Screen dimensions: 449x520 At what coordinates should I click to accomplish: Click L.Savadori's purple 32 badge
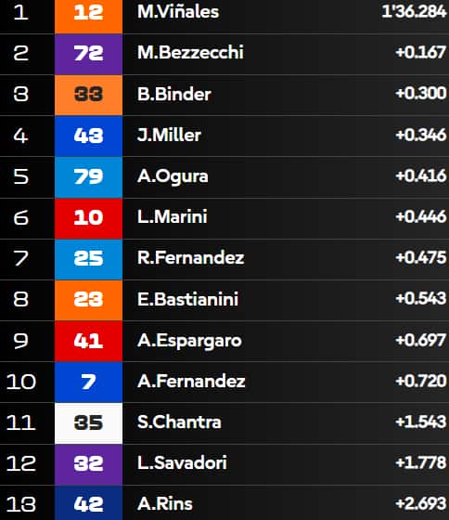pyautogui.click(x=88, y=464)
